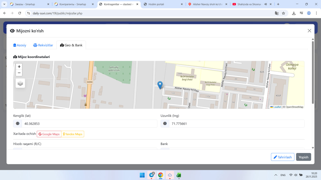
Task: Open the tab search dropdown
Action: (5, 4)
